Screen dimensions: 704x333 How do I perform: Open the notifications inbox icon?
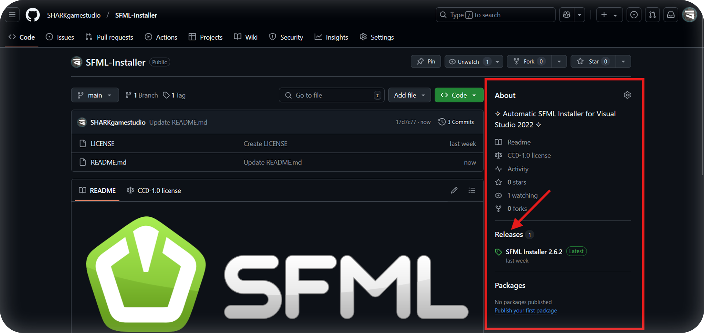(671, 15)
